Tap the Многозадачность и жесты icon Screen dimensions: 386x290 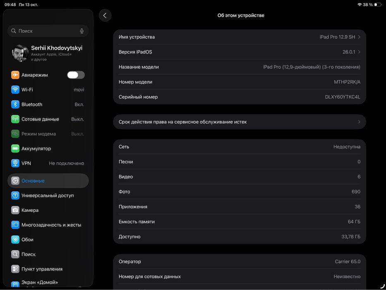click(x=15, y=225)
